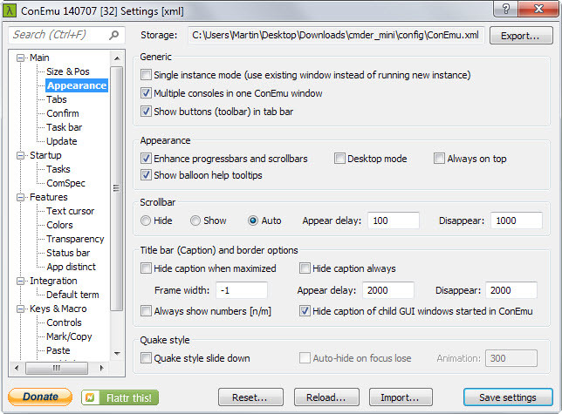Viewport: 562px width, 414px height.
Task: Enable Hide caption always
Action: [305, 268]
